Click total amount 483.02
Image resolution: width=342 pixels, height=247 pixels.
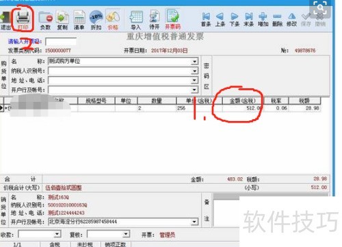tap(235, 179)
